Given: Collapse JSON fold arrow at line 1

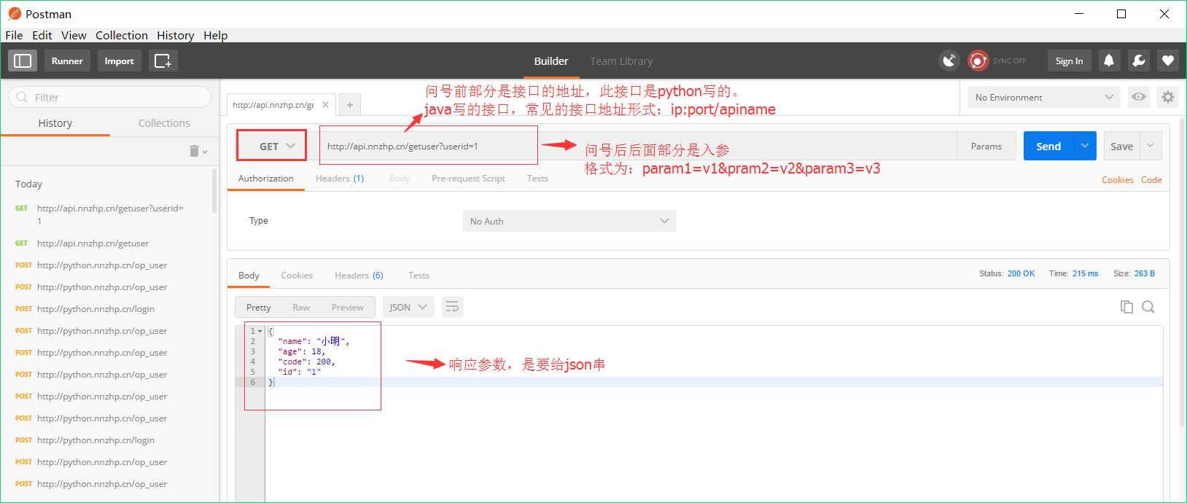Looking at the screenshot, I should (x=260, y=331).
